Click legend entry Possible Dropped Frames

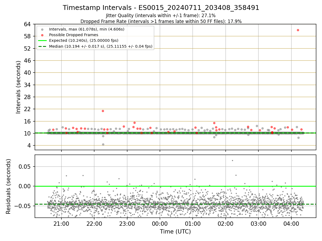74,35
